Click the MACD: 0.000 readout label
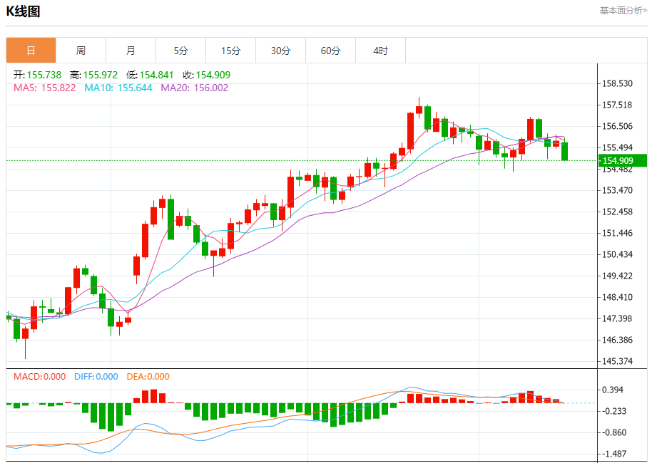Screen dimensions: 652x463 pos(39,377)
